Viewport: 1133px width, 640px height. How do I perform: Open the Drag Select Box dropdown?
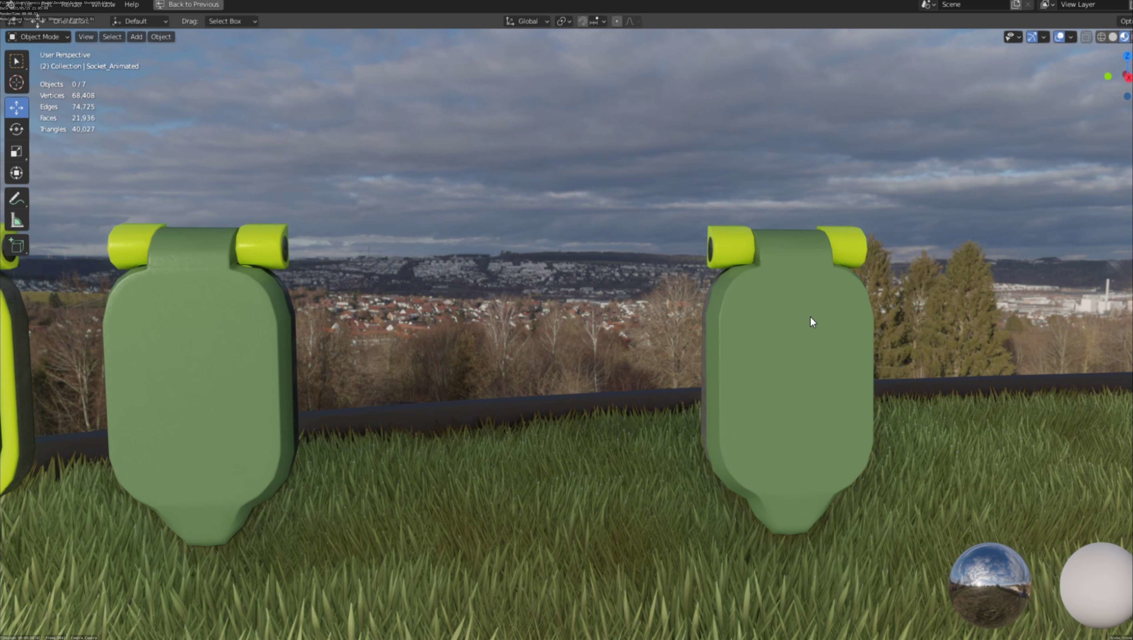231,21
